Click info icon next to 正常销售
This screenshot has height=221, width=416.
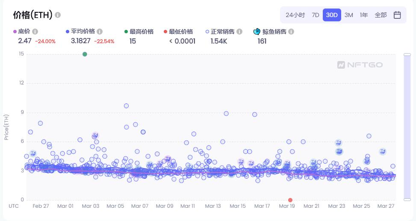pos(239,32)
